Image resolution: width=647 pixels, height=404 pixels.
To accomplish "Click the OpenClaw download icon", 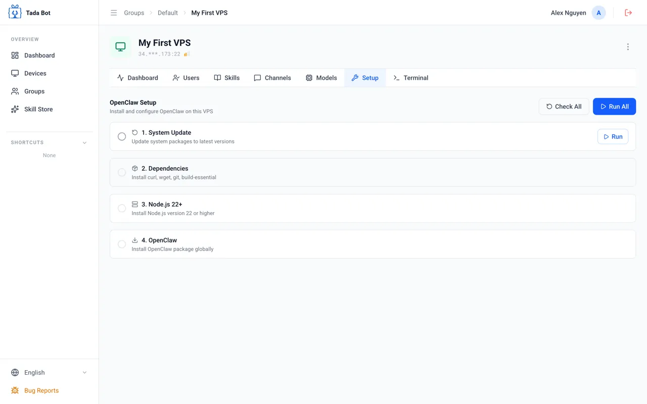I will point(135,240).
